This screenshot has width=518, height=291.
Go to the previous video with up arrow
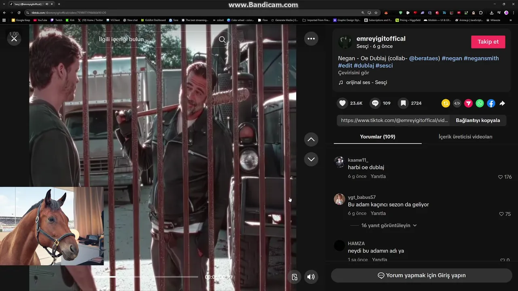click(x=311, y=139)
